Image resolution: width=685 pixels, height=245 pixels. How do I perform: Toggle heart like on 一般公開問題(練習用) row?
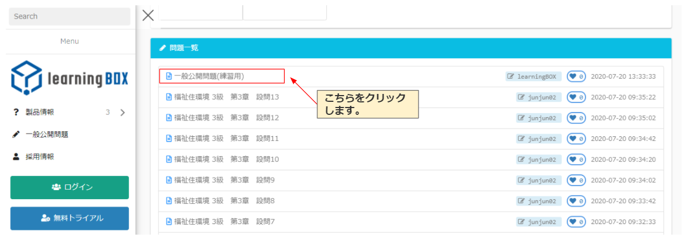[576, 76]
